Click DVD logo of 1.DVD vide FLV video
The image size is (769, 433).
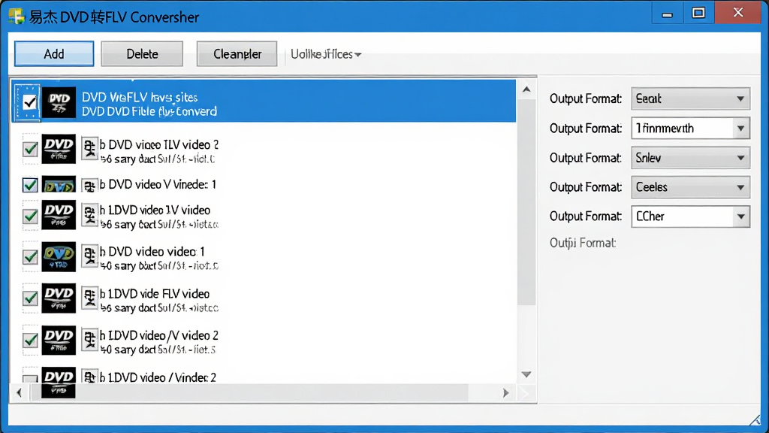59,298
